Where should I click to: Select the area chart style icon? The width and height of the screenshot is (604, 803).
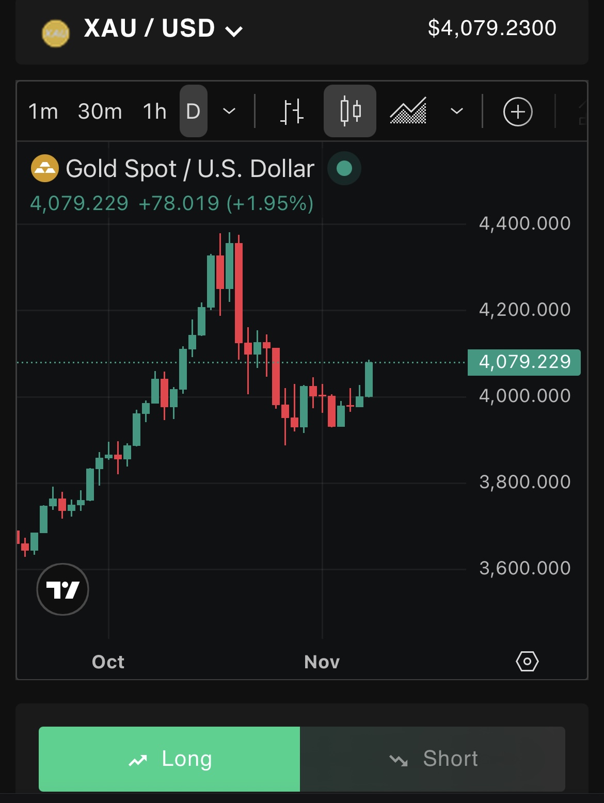click(x=408, y=111)
